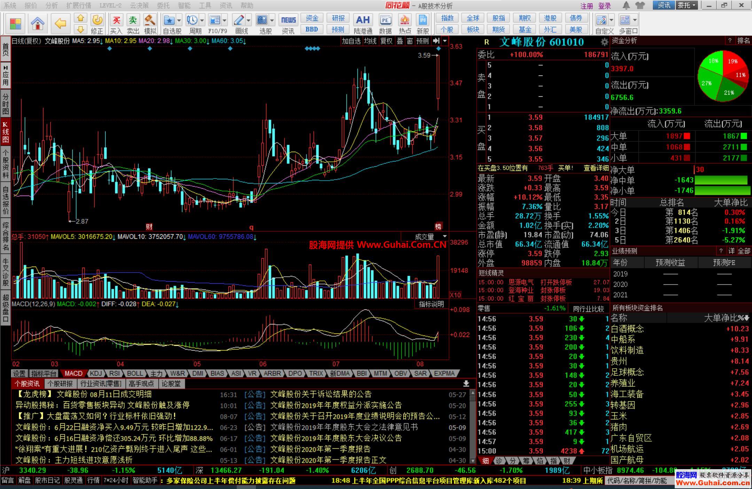Open the IPO 新股 icon

(x=423, y=20)
